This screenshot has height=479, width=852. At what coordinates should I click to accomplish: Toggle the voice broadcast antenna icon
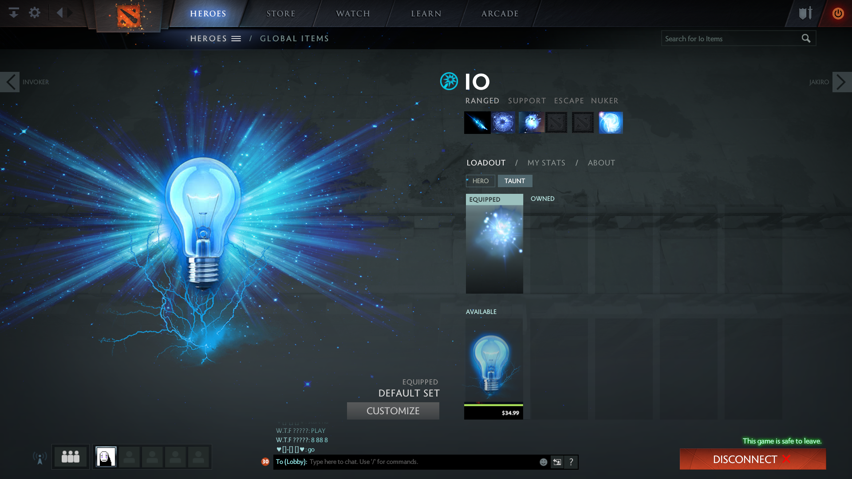pos(39,458)
